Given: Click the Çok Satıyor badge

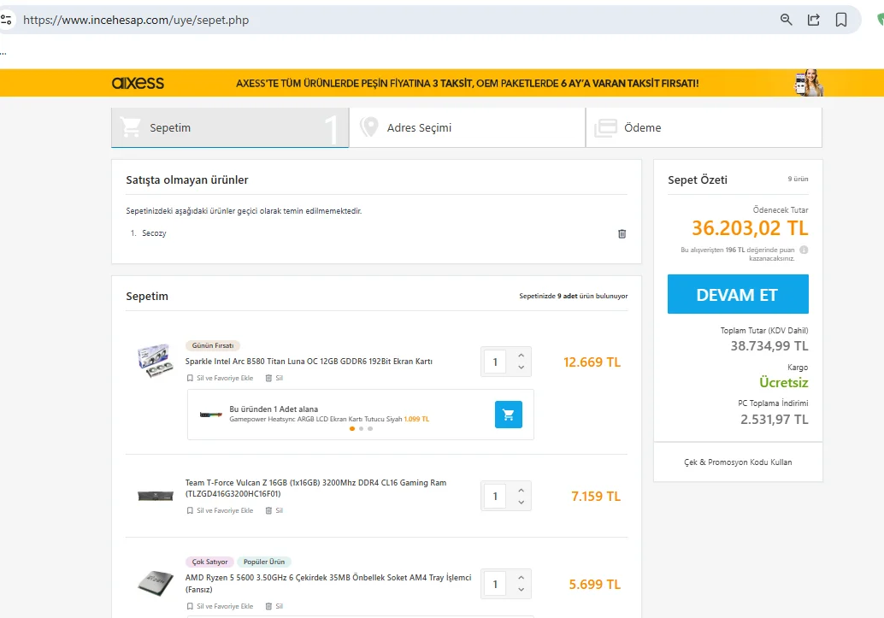Looking at the screenshot, I should point(209,562).
